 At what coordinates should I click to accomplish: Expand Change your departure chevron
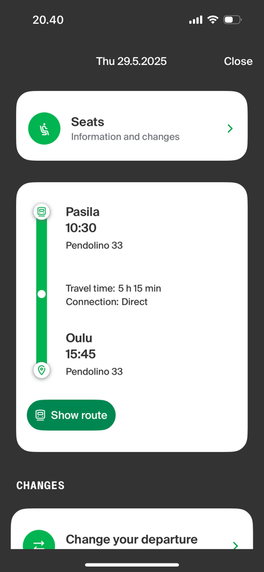[x=235, y=545]
